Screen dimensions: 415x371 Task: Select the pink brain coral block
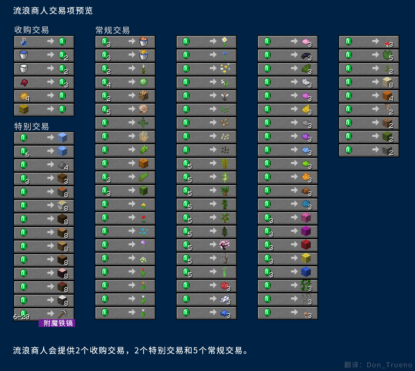306,218
